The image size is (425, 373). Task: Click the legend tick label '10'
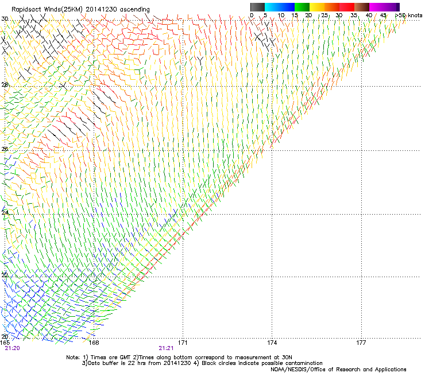281,15
